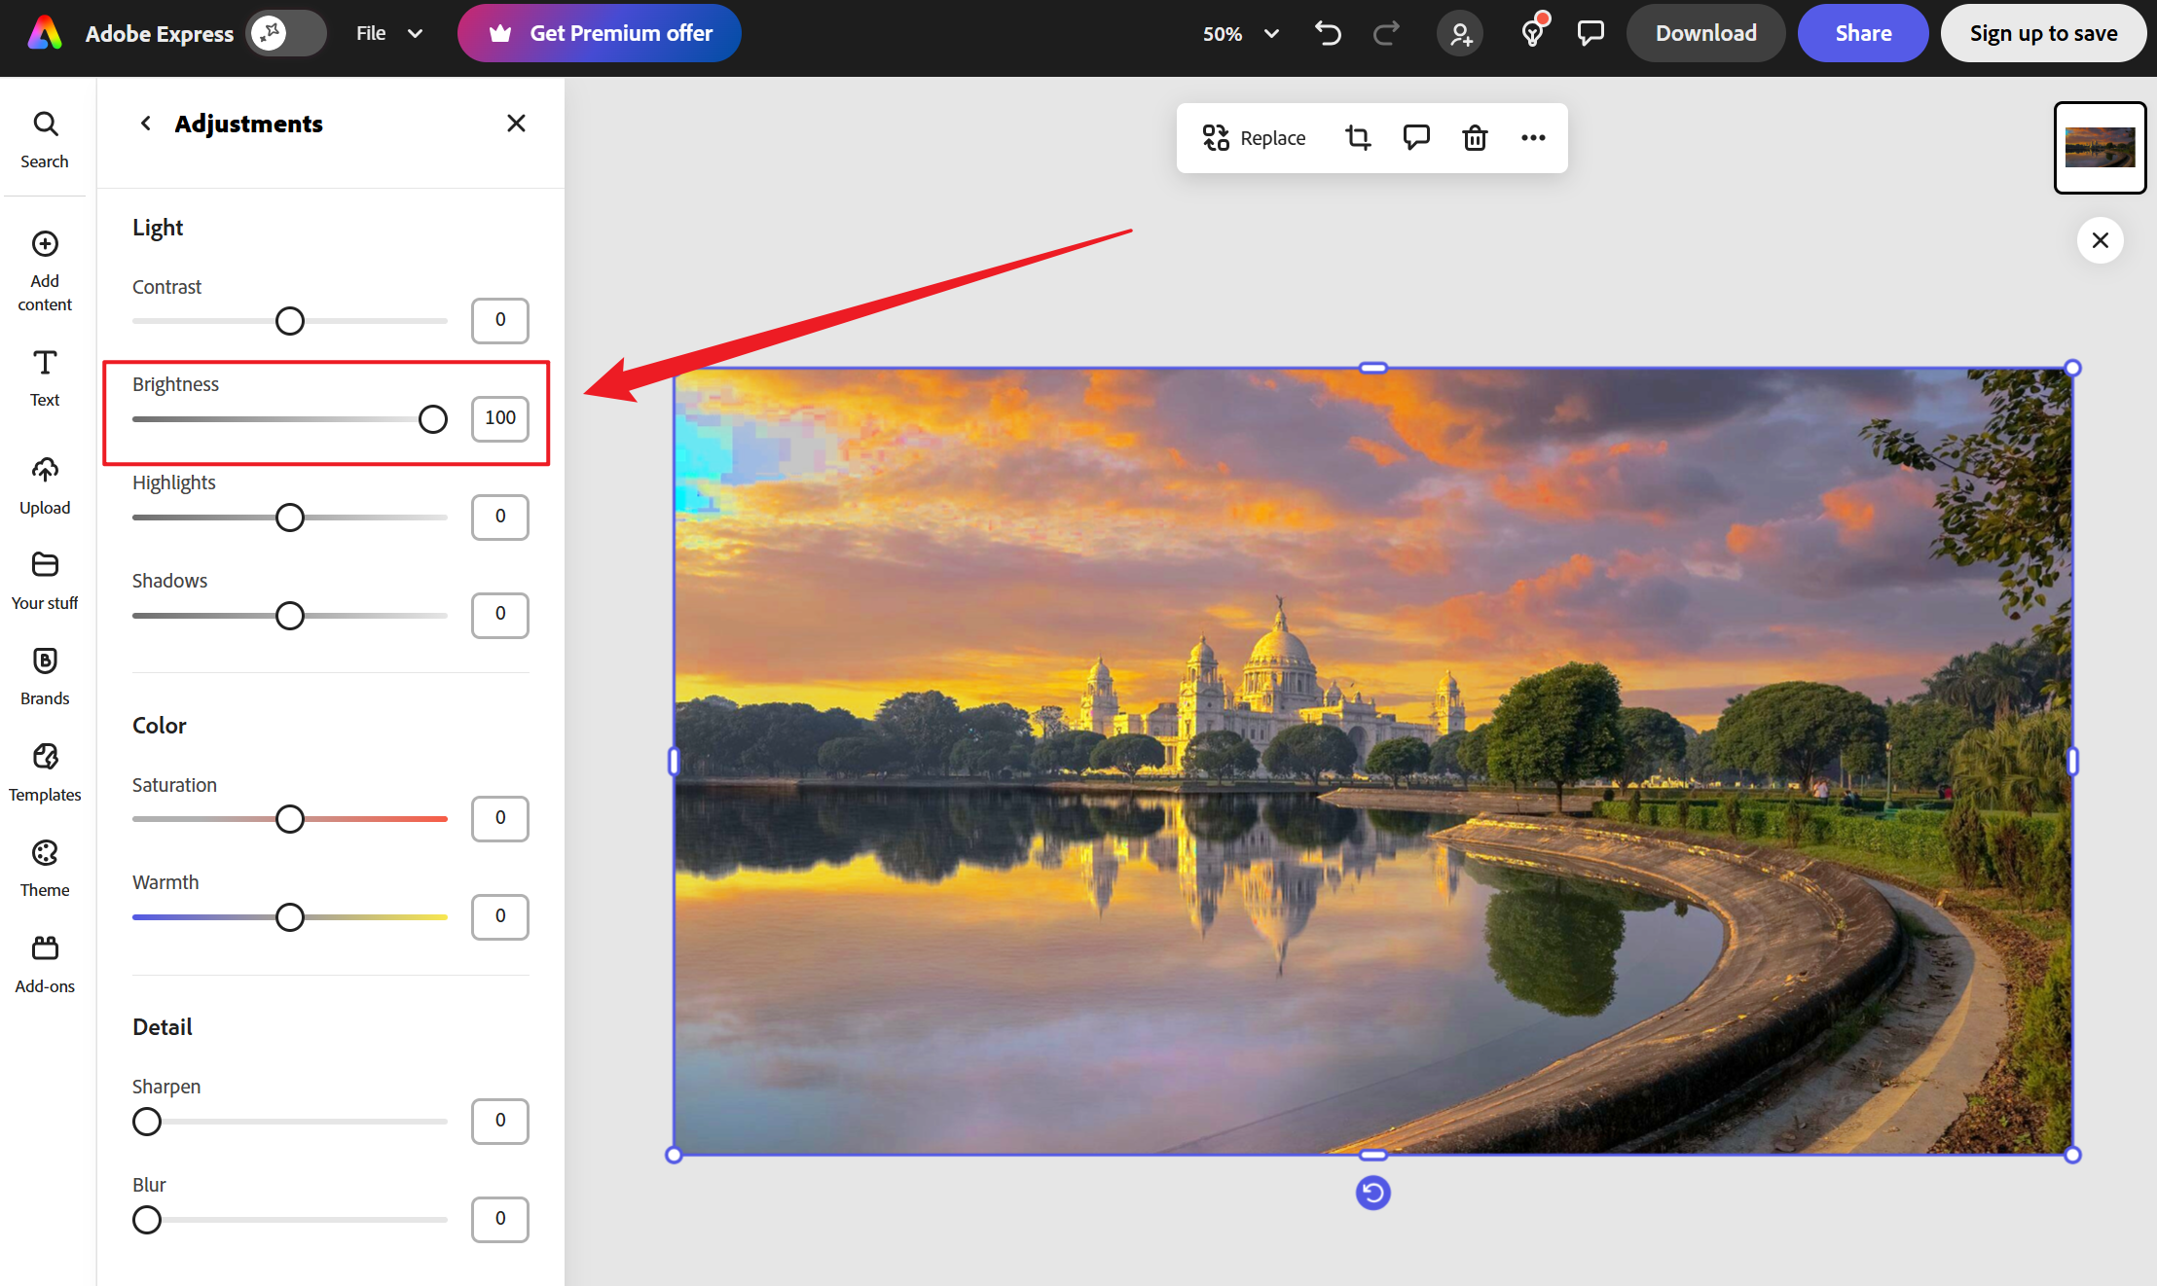Open the more options ellipsis menu
Screen dimensions: 2157x1286
pos(1533,138)
